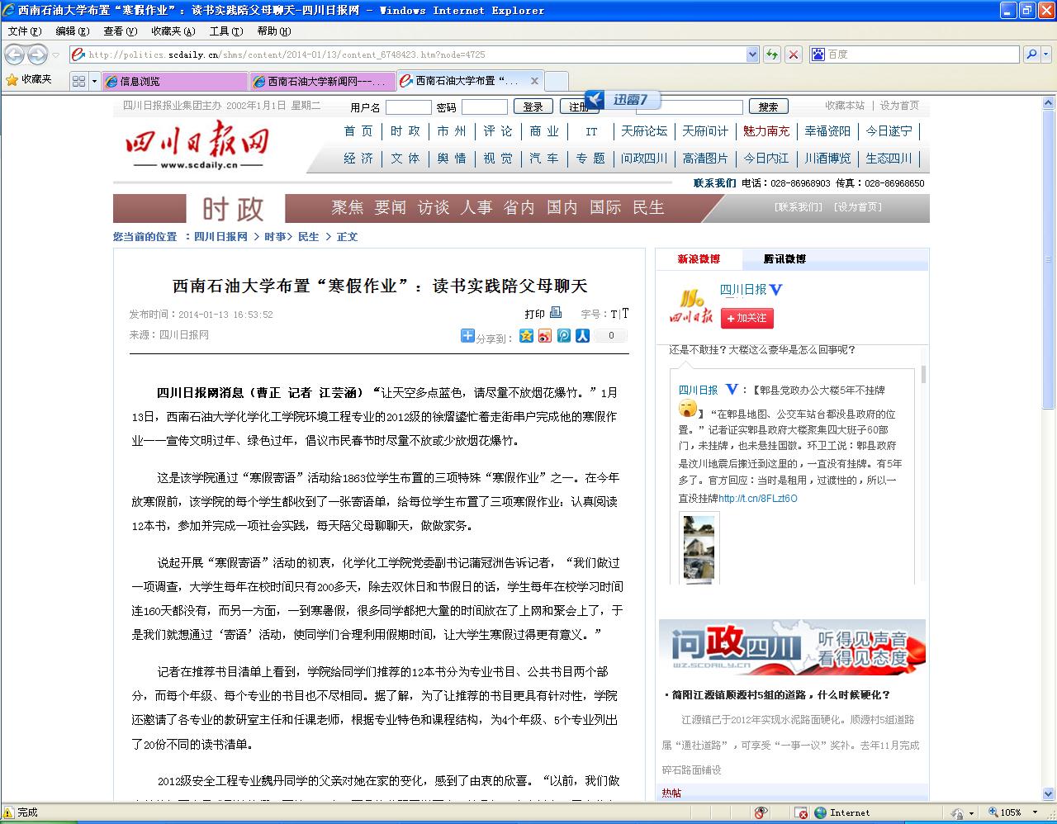Click the pop-up blocker status bar icon
Image resolution: width=1057 pixels, height=824 pixels.
(799, 812)
